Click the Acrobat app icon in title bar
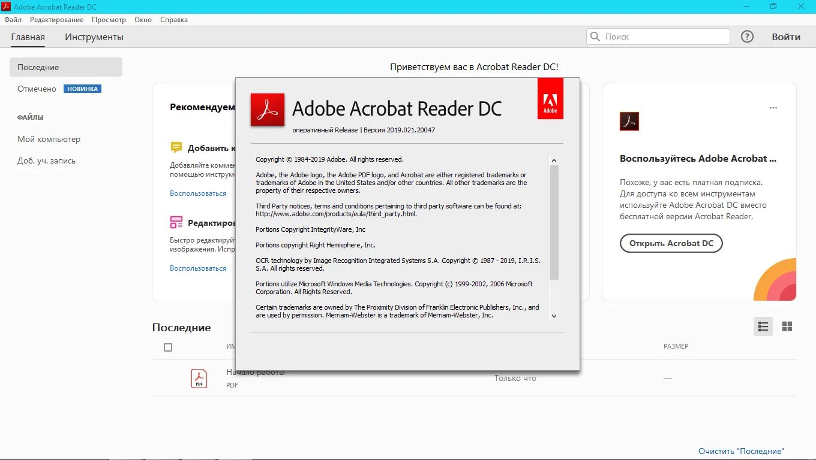This screenshot has width=816, height=460. coord(6,6)
